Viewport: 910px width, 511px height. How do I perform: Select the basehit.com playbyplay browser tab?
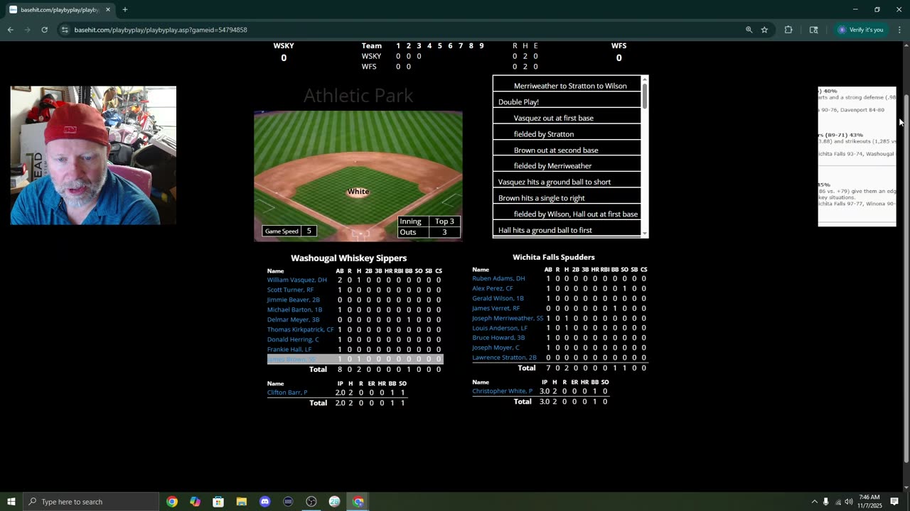pyautogui.click(x=60, y=10)
